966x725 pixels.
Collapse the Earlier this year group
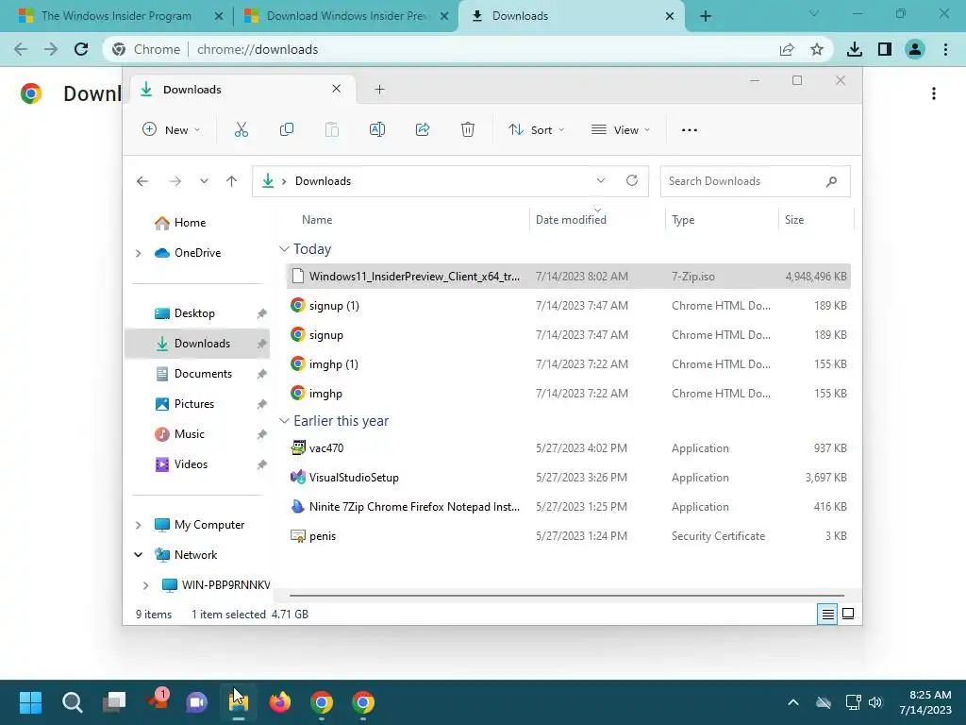tap(284, 421)
